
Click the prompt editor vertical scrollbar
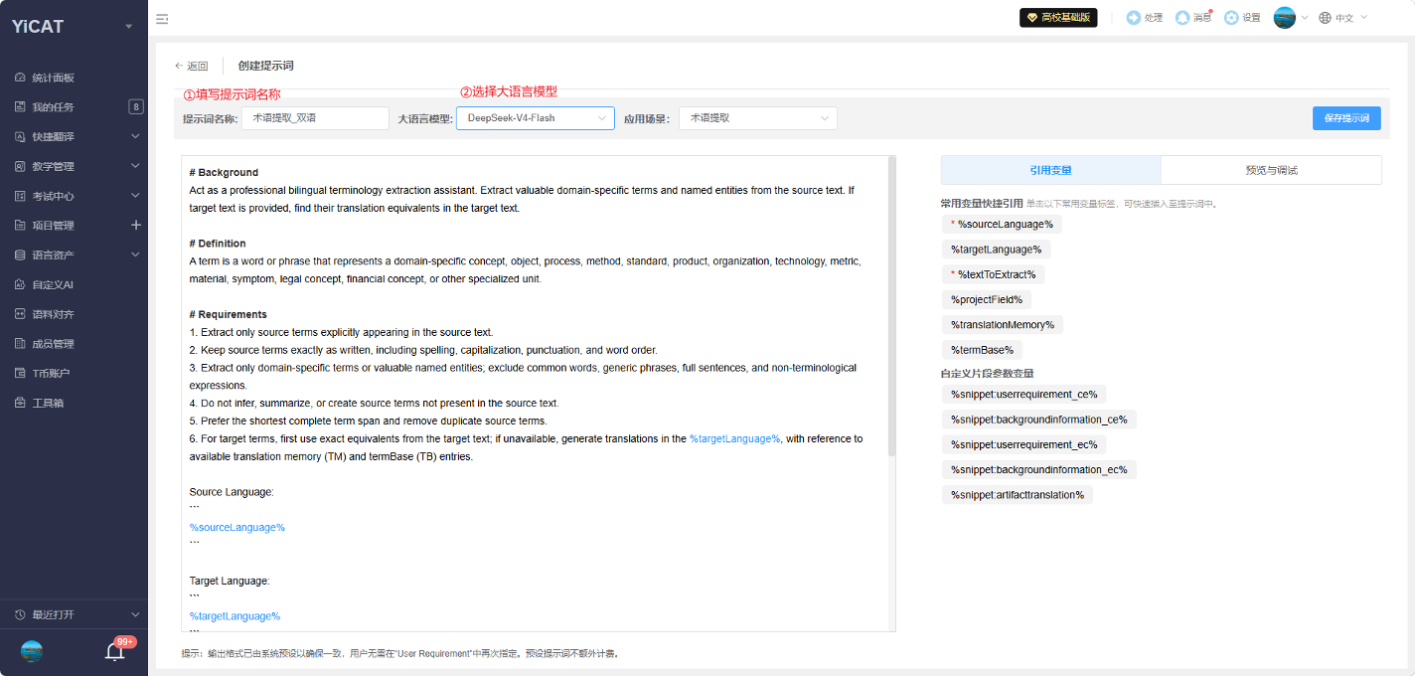point(891,306)
